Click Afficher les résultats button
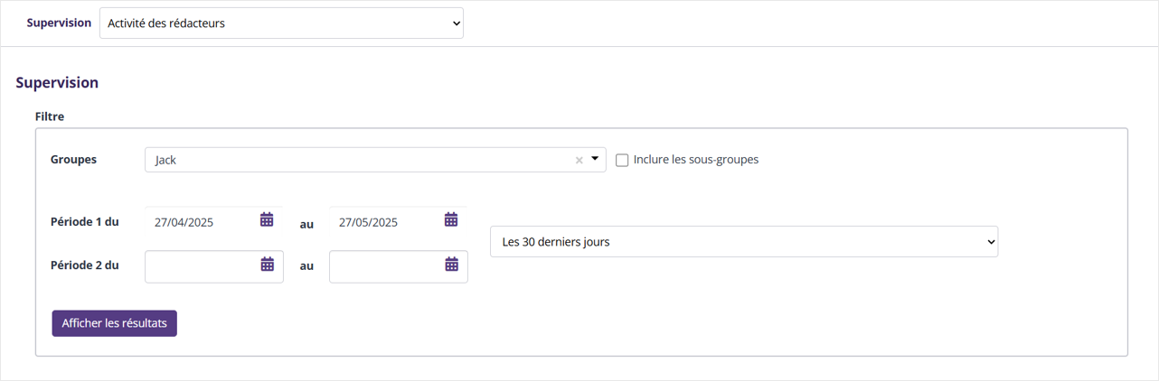The width and height of the screenshot is (1159, 381). tap(114, 323)
